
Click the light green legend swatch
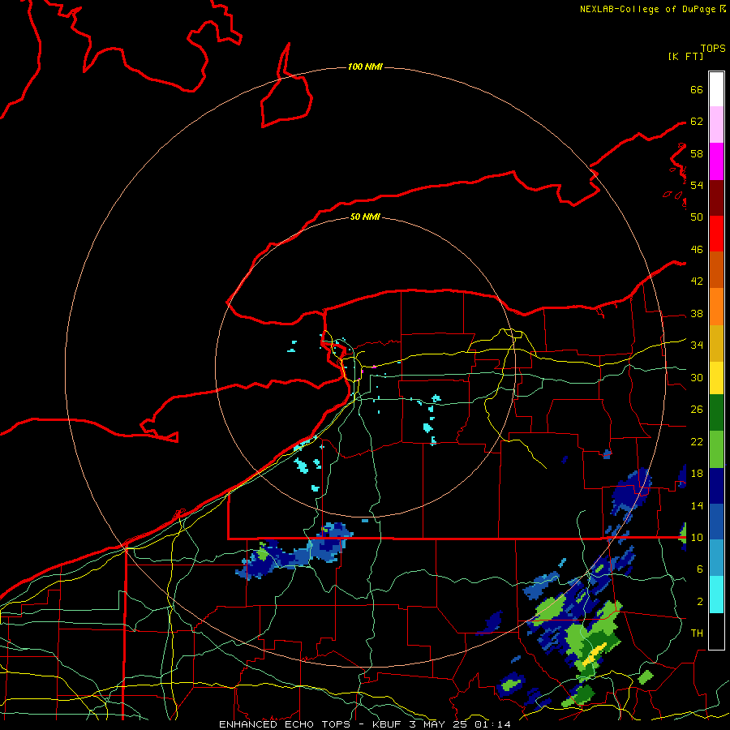click(x=716, y=449)
